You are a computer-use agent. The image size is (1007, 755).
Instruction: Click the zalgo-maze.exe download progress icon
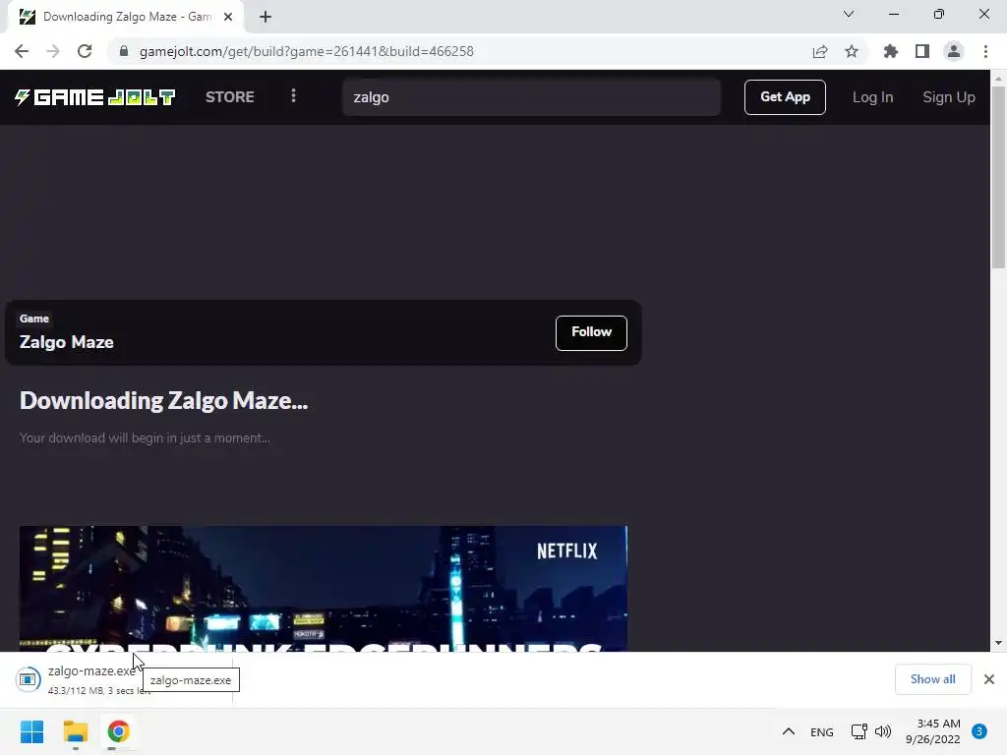coord(29,679)
